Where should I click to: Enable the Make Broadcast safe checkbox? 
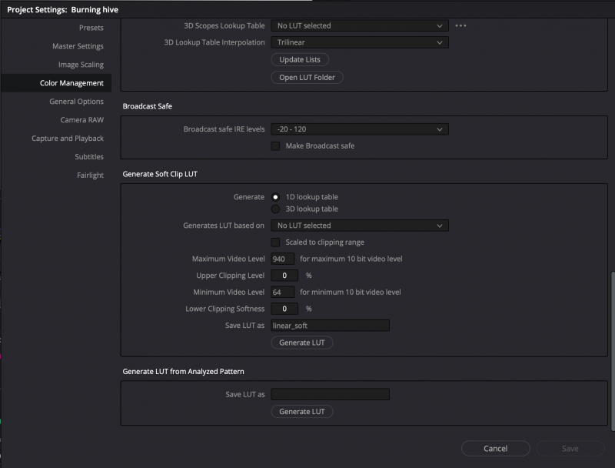point(275,145)
